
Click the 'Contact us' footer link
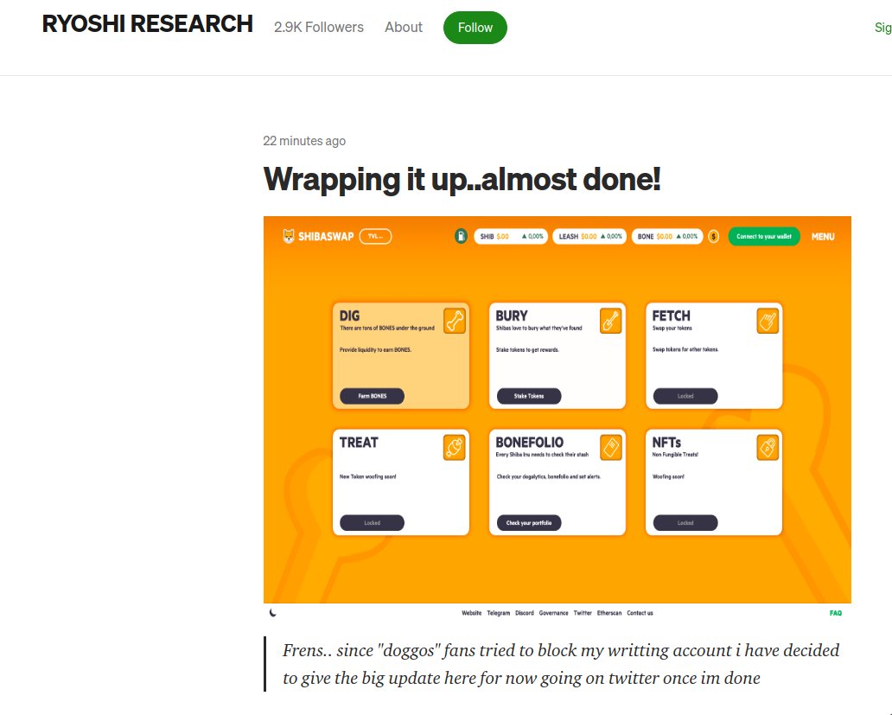[x=640, y=613]
